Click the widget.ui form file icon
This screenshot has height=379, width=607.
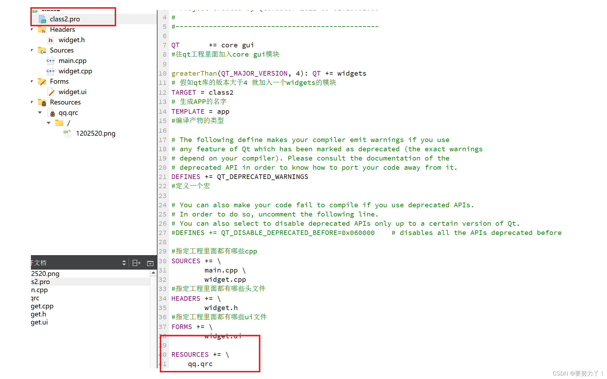coord(51,92)
